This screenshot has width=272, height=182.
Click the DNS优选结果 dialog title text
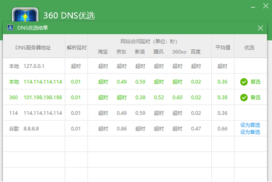(x=33, y=28)
